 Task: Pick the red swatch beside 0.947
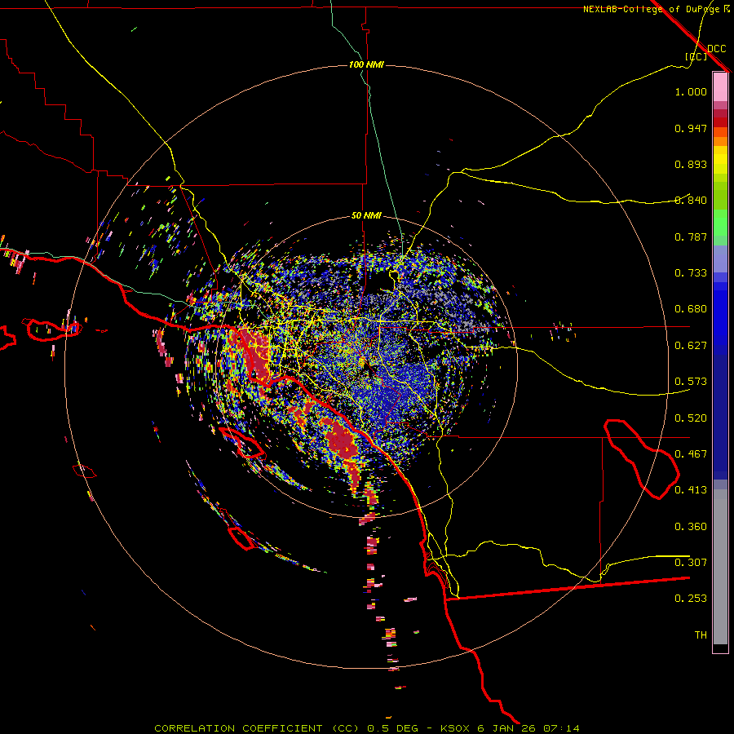point(720,122)
